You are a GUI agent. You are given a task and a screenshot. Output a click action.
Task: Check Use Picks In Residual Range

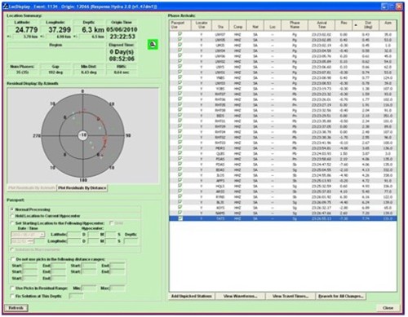(12, 288)
